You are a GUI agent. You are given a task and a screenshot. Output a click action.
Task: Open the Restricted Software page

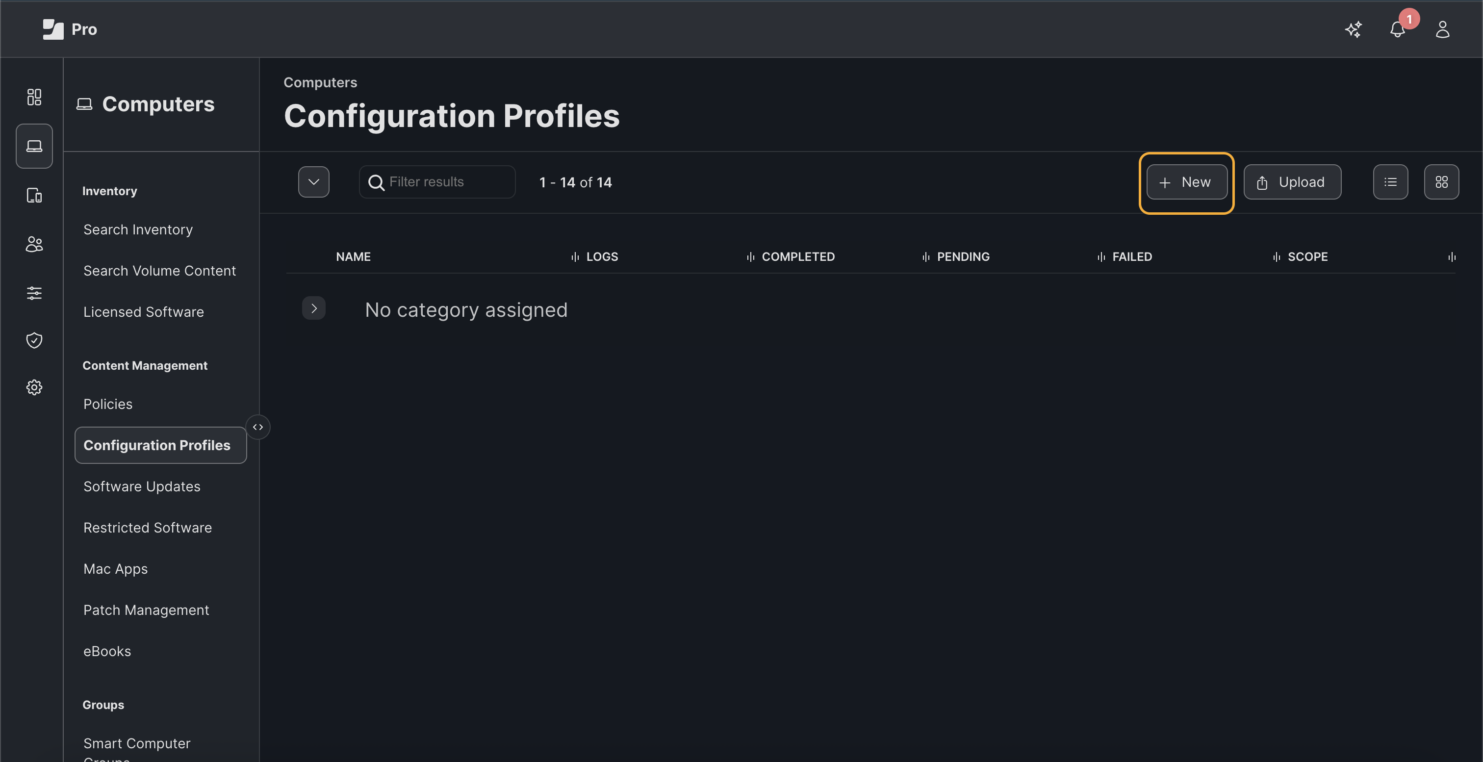coord(148,527)
